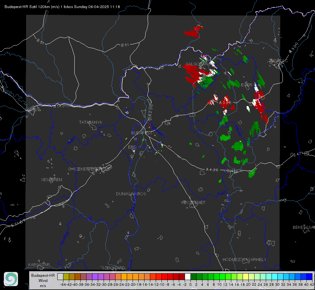Screen dimensions: 315x290
Task: Click the EGER city label
Action: (x=246, y=85)
